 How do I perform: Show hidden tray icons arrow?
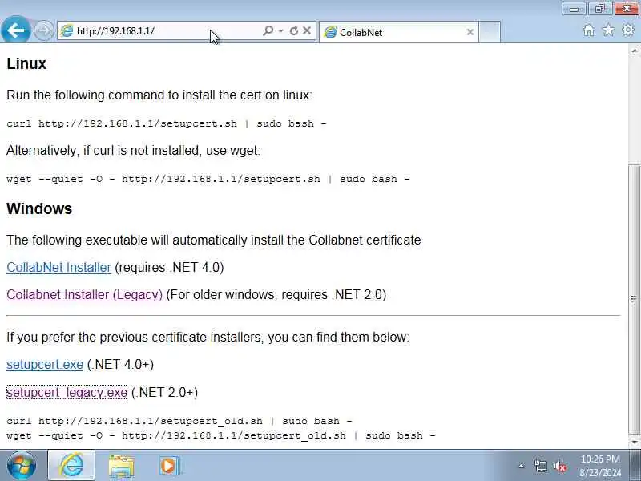coord(522,466)
